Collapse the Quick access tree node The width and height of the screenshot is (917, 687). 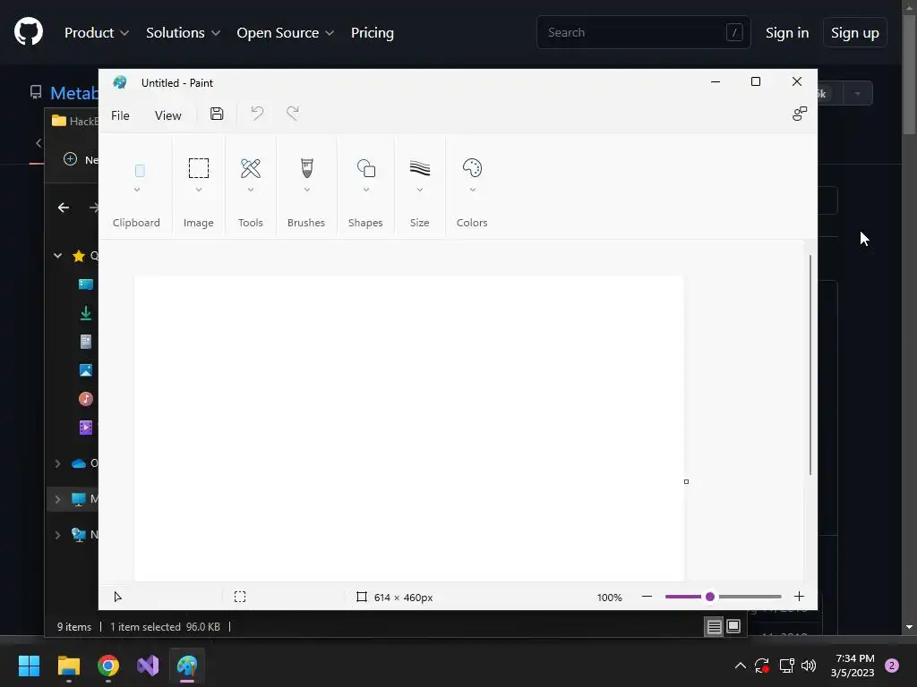tap(58, 255)
